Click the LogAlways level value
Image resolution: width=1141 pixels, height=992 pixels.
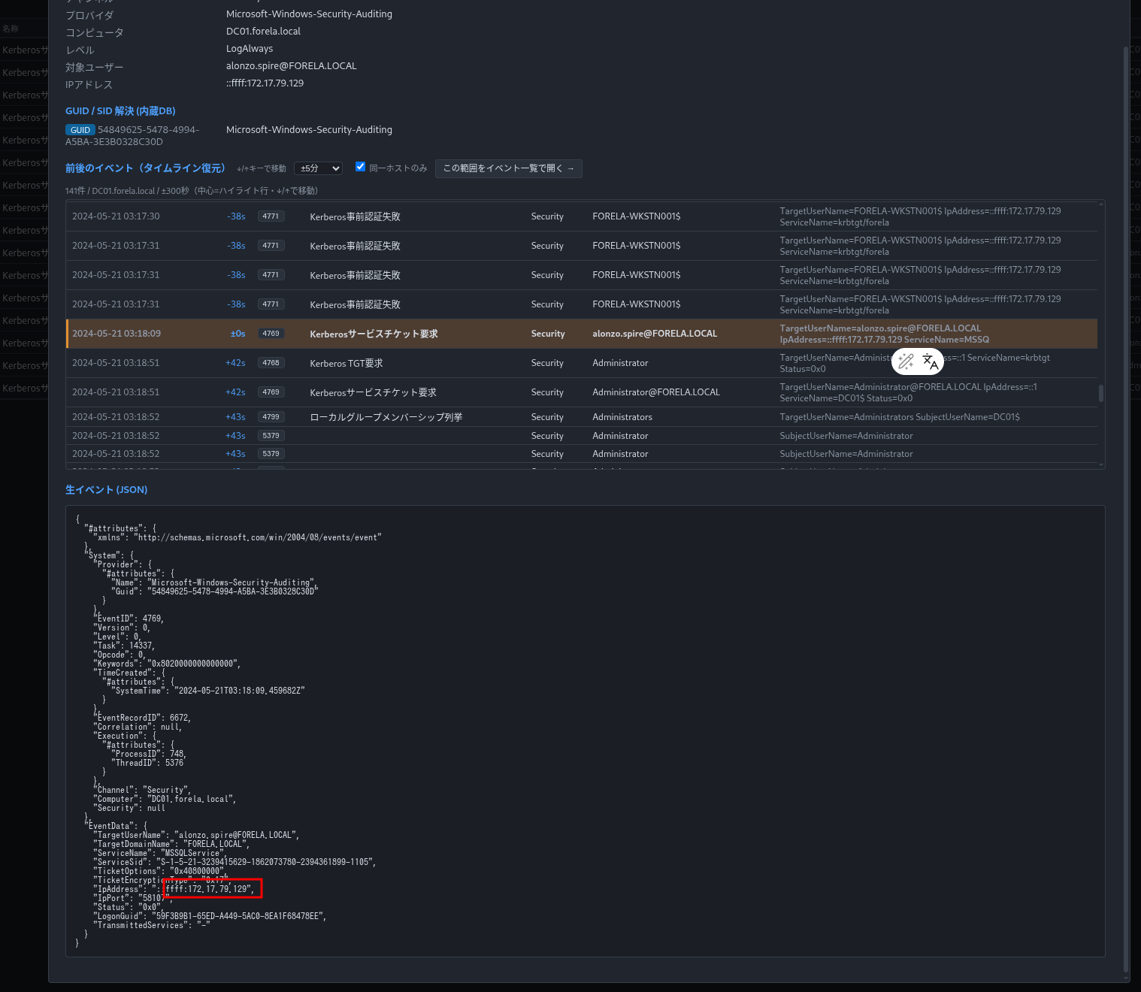click(250, 49)
